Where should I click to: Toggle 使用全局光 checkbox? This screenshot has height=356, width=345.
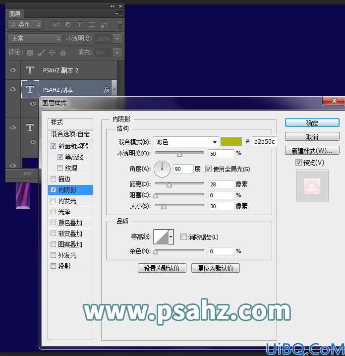pos(208,169)
